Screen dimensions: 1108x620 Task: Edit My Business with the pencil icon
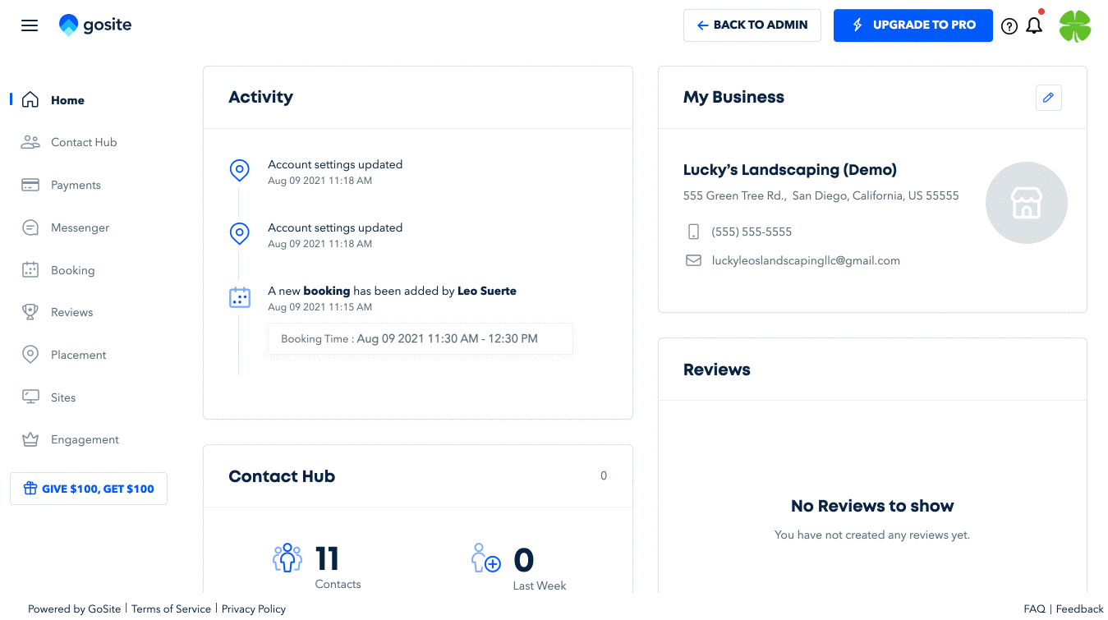coord(1048,98)
